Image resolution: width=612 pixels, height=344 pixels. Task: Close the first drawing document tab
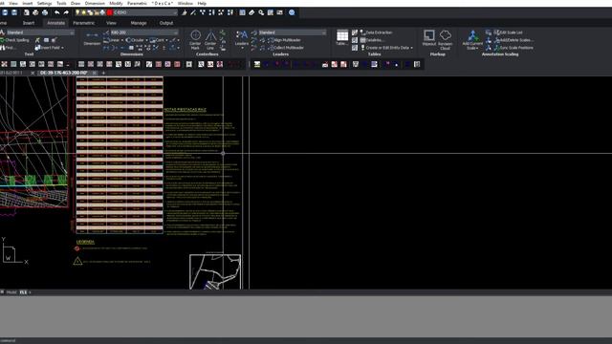point(33,73)
